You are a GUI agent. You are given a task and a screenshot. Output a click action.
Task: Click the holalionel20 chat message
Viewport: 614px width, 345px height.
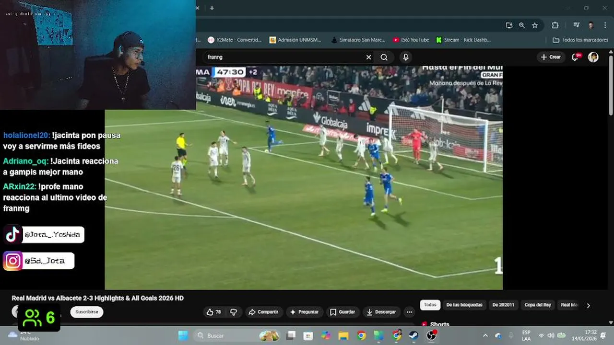pyautogui.click(x=61, y=141)
